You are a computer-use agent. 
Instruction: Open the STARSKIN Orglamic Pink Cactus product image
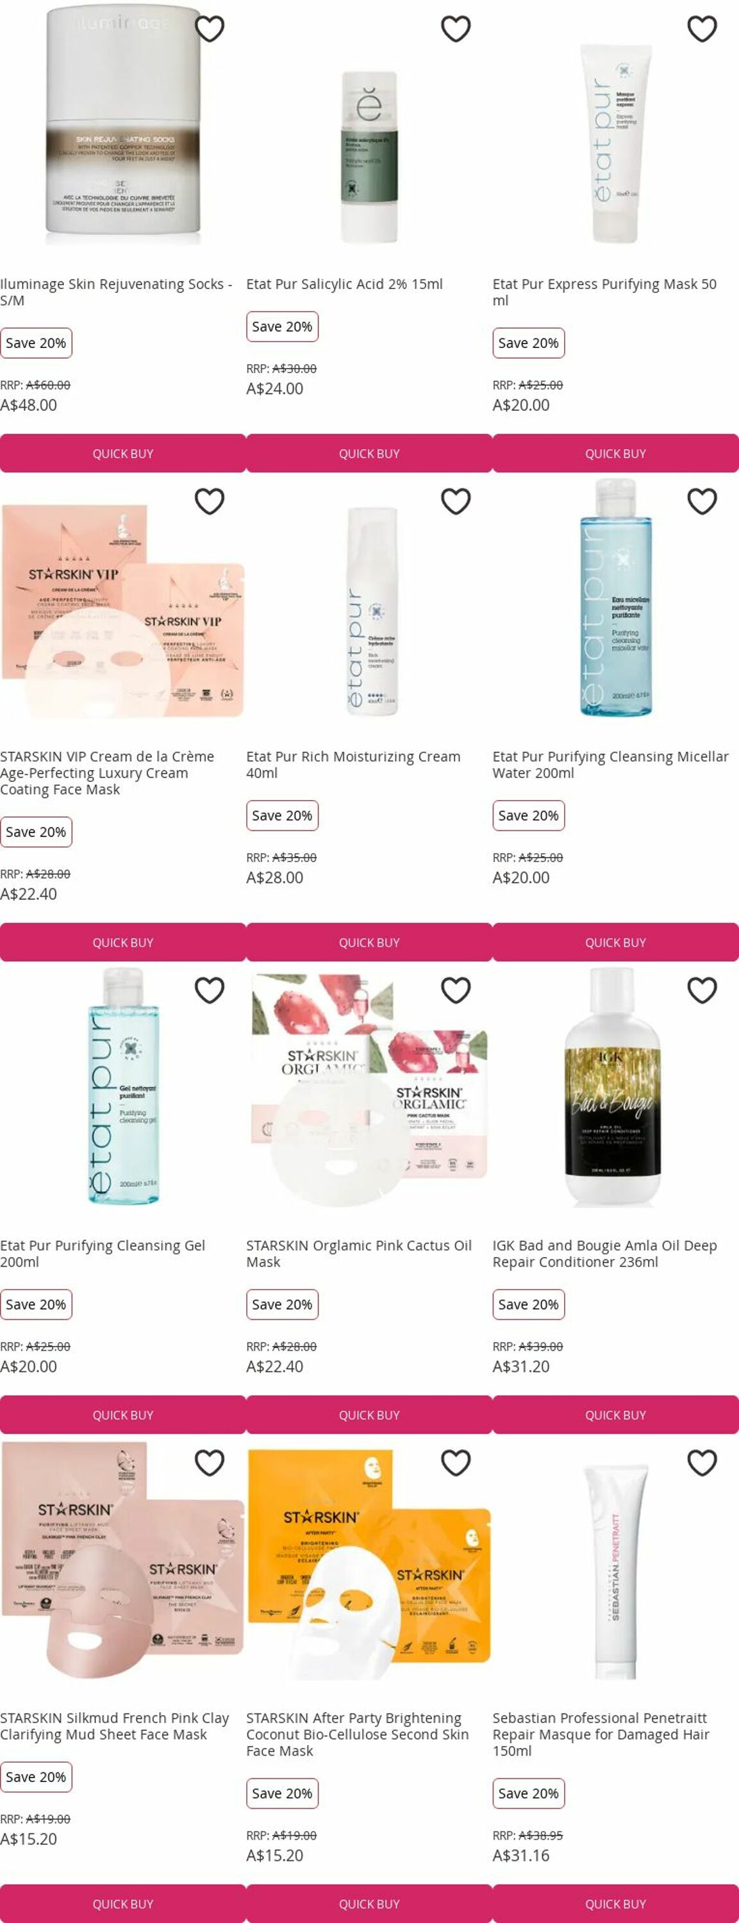pos(369,1090)
